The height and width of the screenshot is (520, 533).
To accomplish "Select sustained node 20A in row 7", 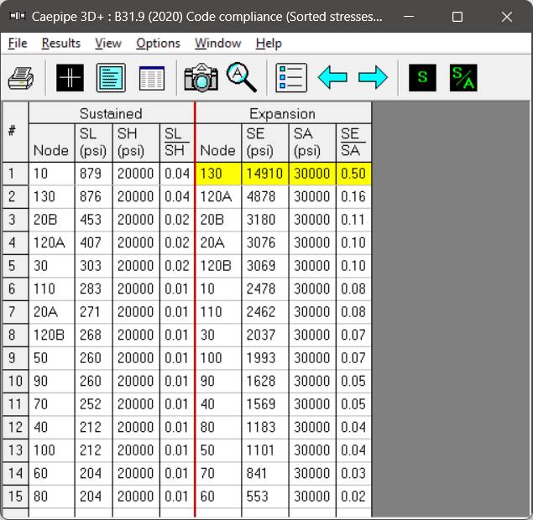I will point(51,312).
